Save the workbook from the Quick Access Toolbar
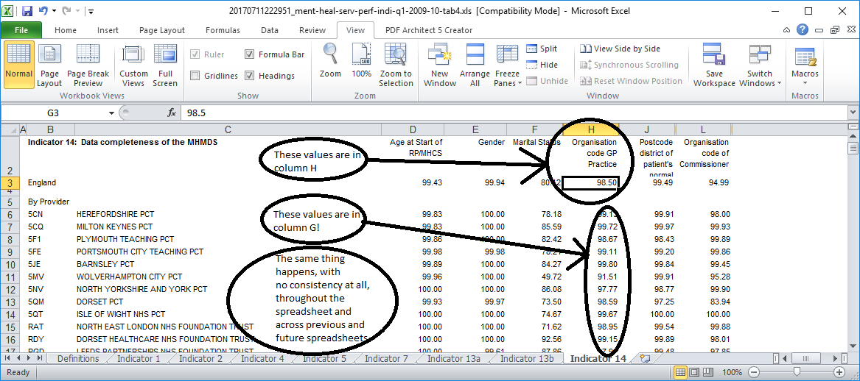The image size is (860, 381). click(27, 10)
